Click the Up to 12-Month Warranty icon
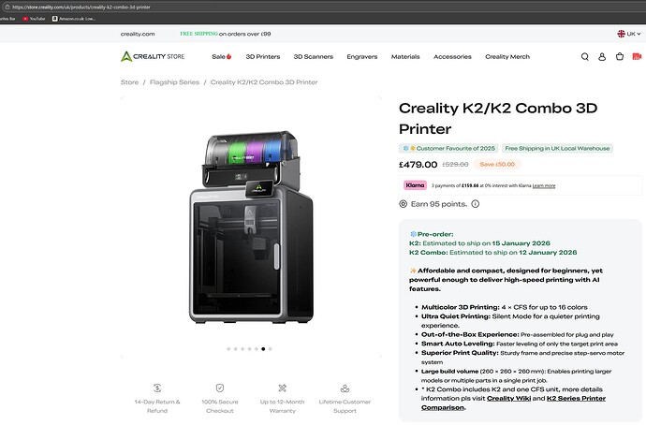Image resolution: width=646 pixels, height=425 pixels. point(282,388)
